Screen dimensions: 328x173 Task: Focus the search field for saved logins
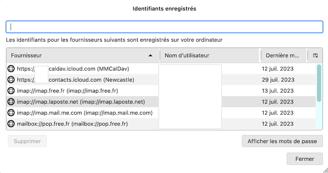(x=164, y=27)
